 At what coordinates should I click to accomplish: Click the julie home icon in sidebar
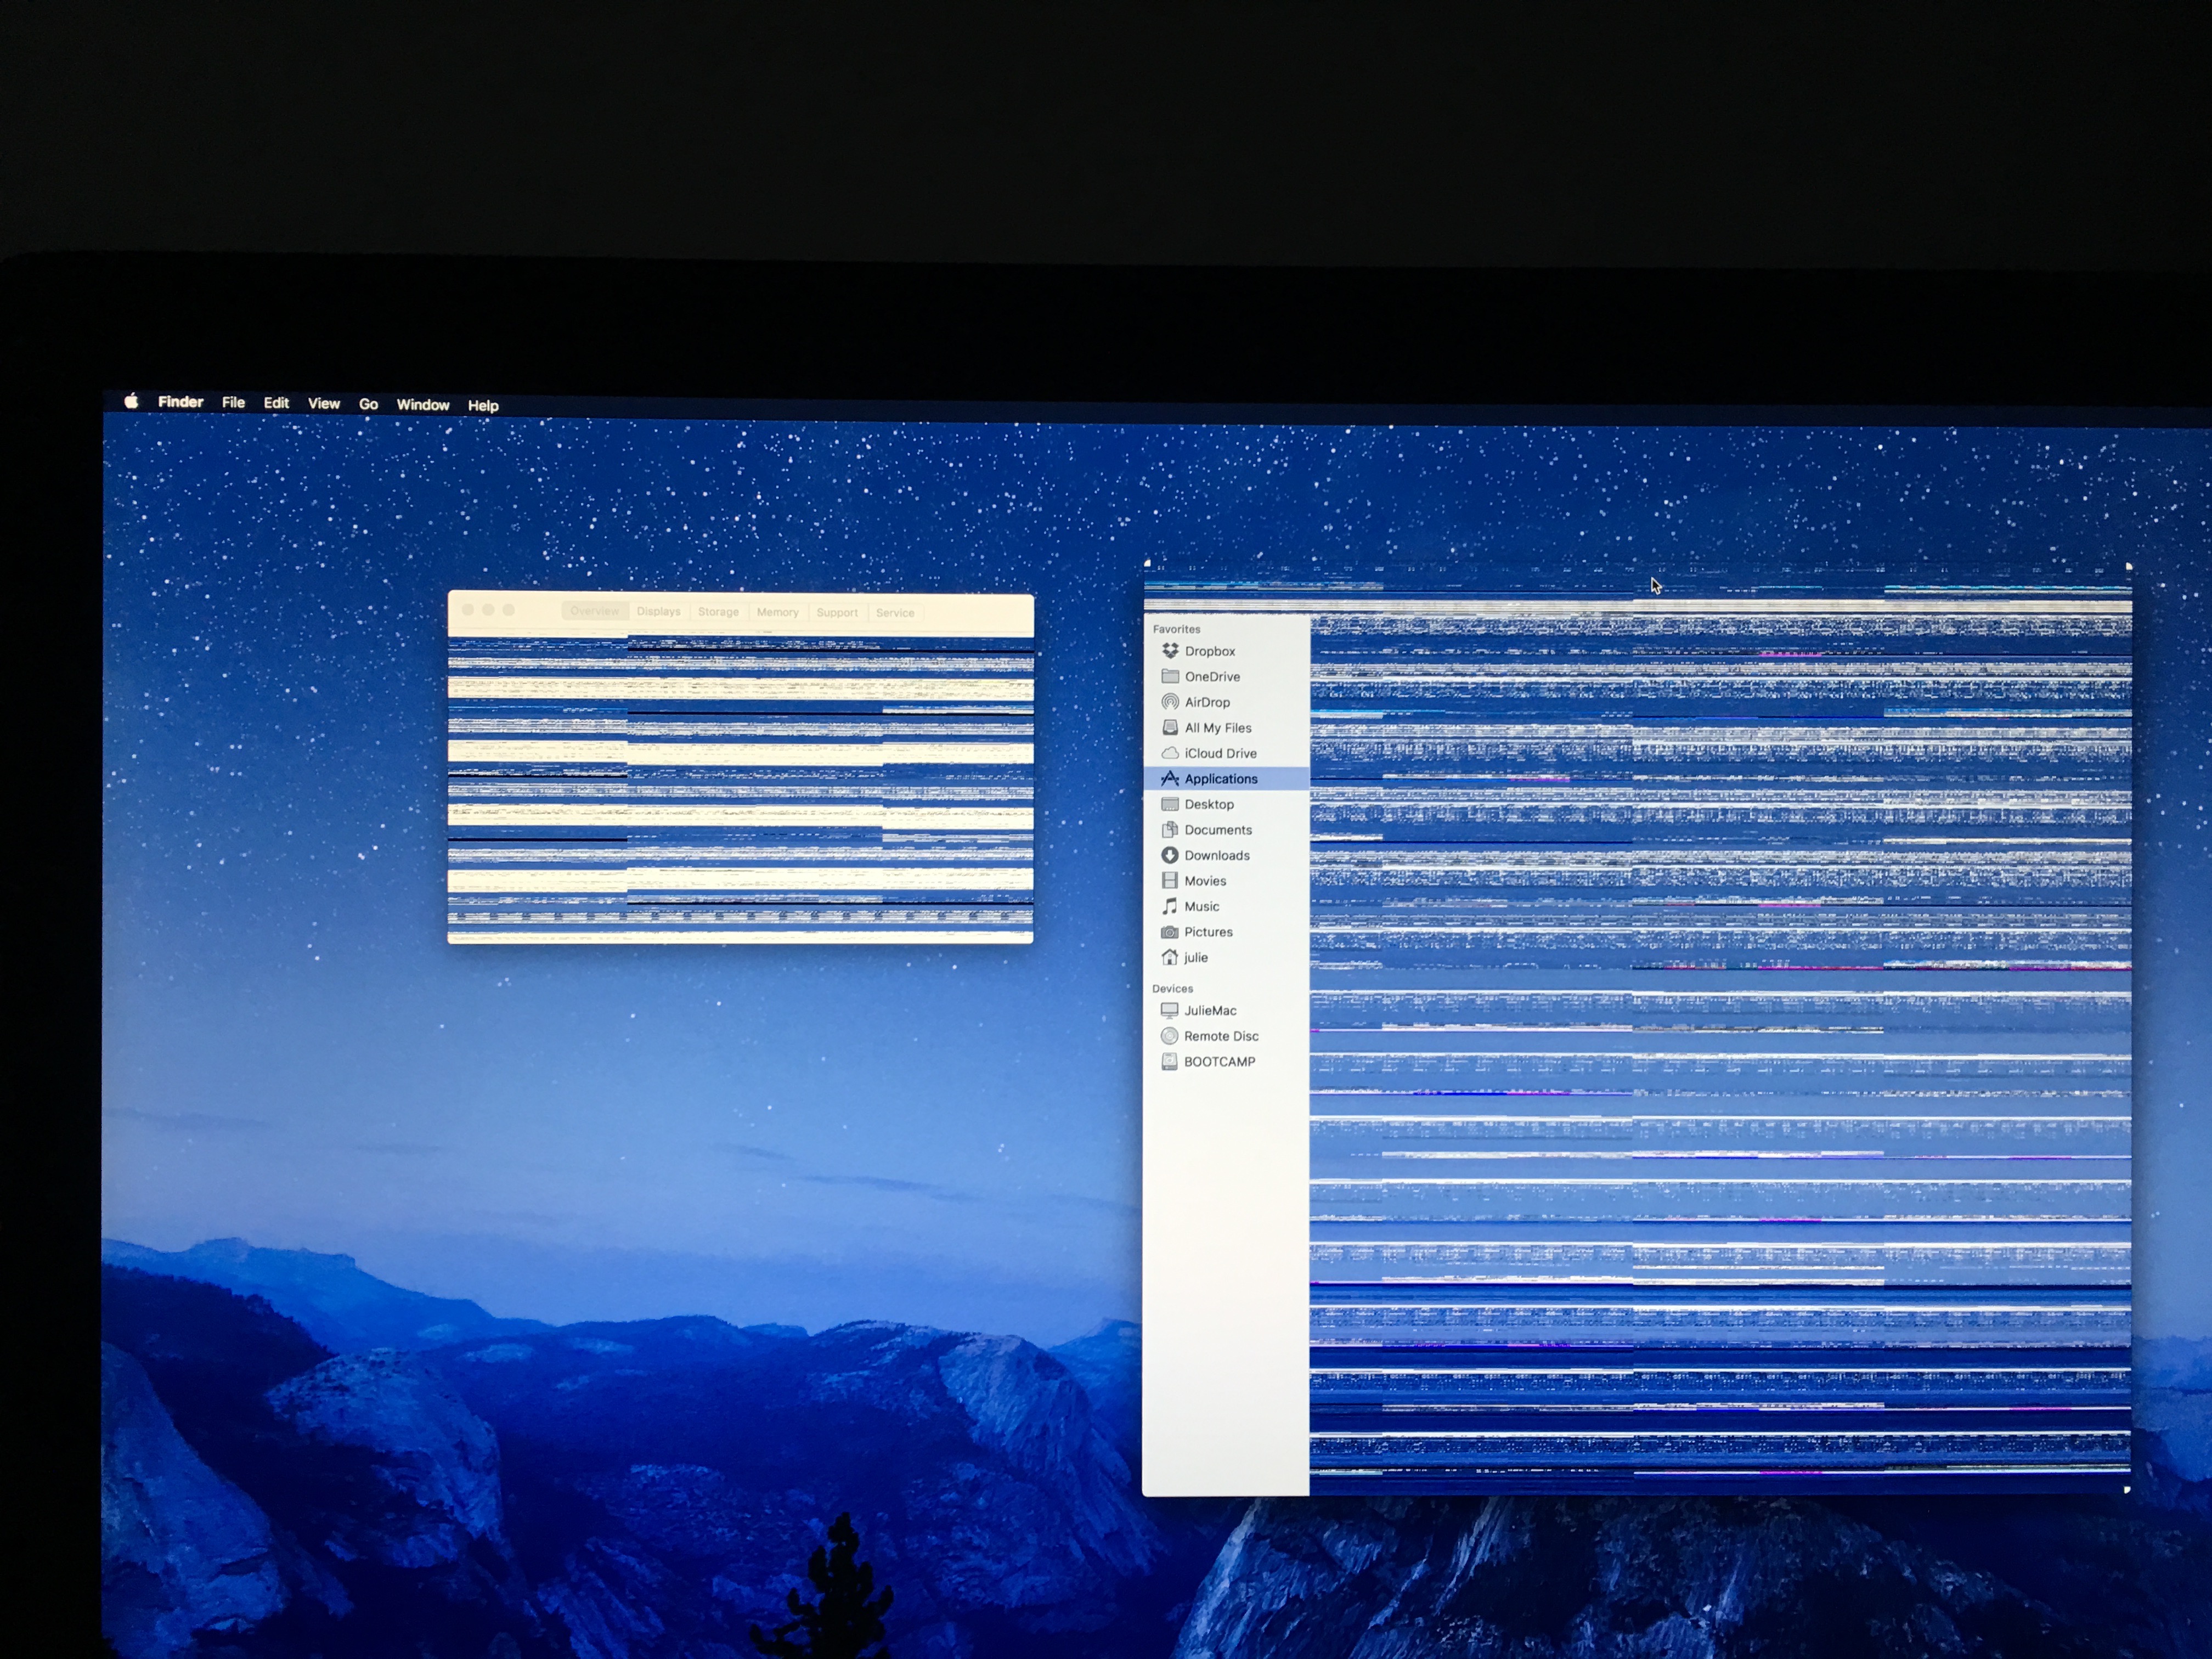tap(1170, 957)
